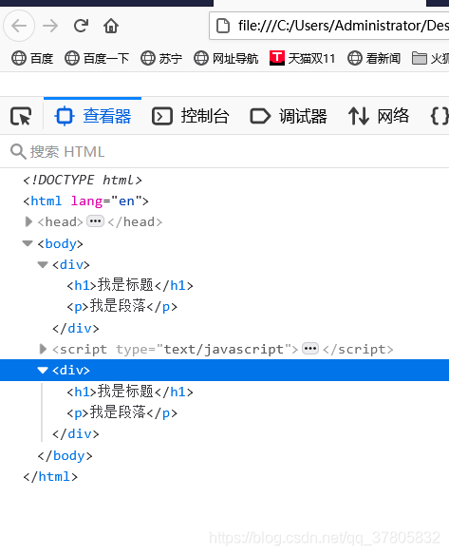The height and width of the screenshot is (555, 449).
Task: Go back with the browser back arrow
Action: [x=19, y=26]
